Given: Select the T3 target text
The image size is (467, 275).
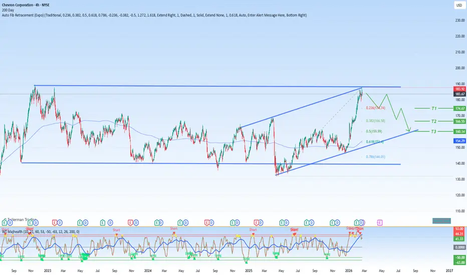Looking at the screenshot, I should point(434,131).
